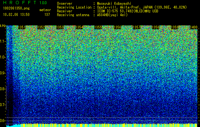Click the 1359 time marker
Screen dimensions: 200x127
click(175, 27)
